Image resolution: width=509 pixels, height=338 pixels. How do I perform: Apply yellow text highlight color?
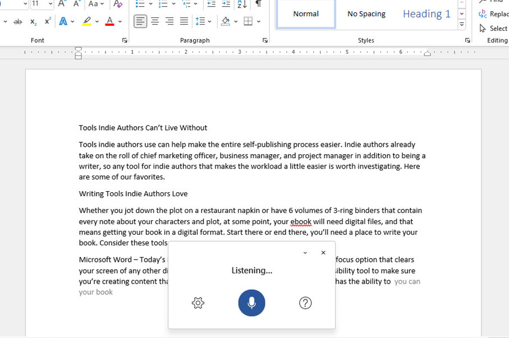pyautogui.click(x=86, y=22)
